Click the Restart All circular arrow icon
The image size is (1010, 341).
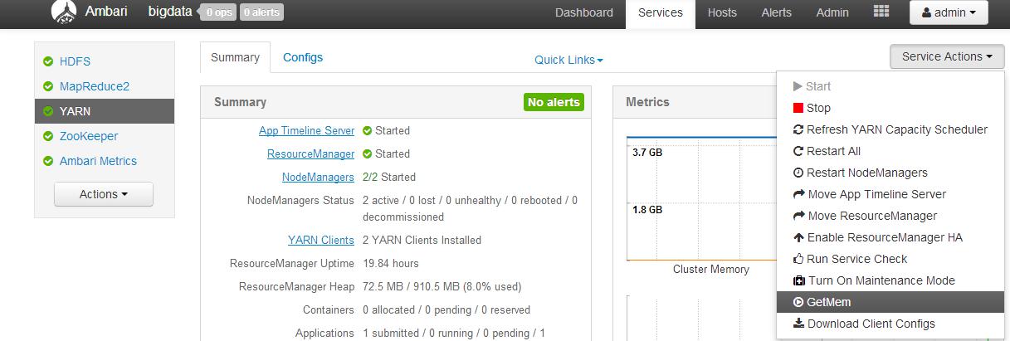click(x=799, y=151)
